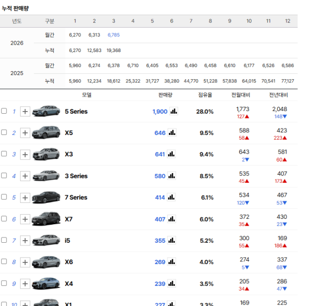Sort by 점유율 column header
The height and width of the screenshot is (306, 319).
[x=205, y=95]
